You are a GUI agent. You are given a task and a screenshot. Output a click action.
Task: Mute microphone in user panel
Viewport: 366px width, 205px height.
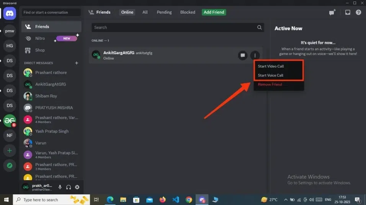click(x=60, y=187)
